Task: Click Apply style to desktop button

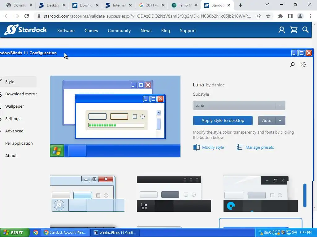Action: [x=223, y=121]
